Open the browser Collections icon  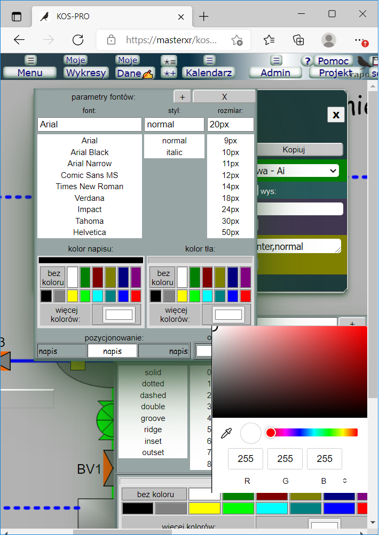coord(299,40)
